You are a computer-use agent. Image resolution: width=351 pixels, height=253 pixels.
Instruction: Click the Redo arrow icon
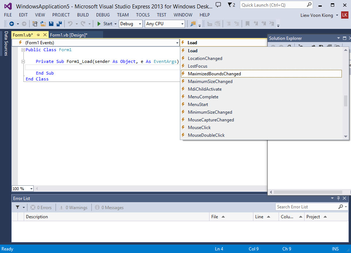83,23
